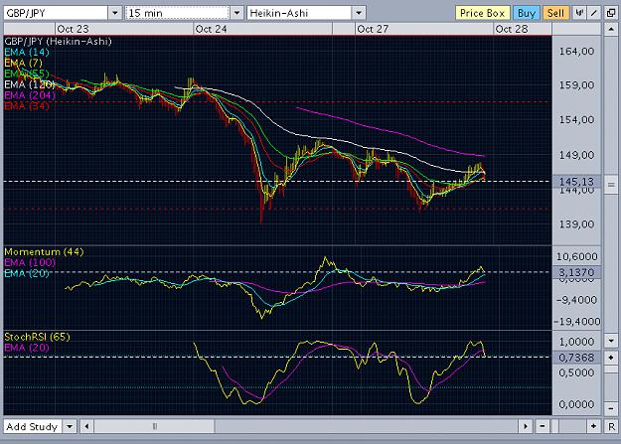Click the 0,0000 StochRSI axis label
The image size is (621, 444).
point(576,404)
